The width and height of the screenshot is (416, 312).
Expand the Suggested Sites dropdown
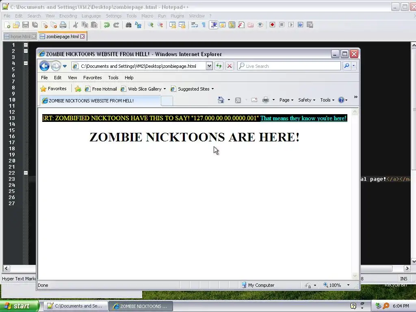(x=212, y=89)
